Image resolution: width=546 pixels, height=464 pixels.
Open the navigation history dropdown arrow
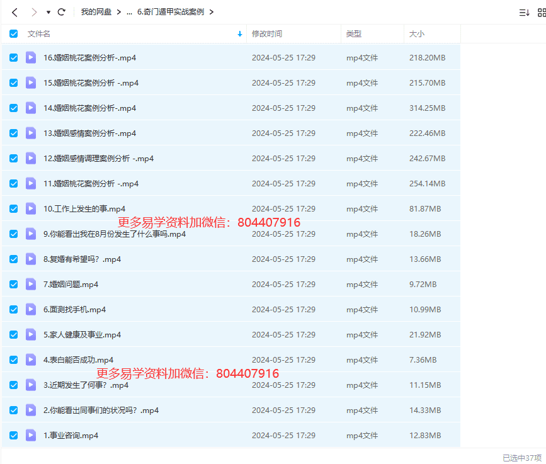coord(48,12)
